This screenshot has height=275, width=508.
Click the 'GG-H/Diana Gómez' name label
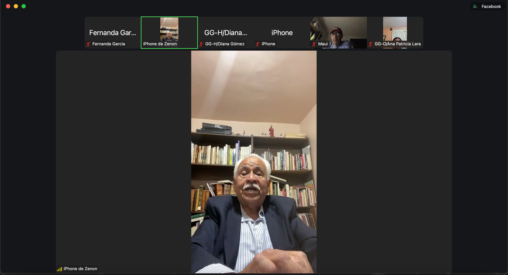tap(225, 44)
